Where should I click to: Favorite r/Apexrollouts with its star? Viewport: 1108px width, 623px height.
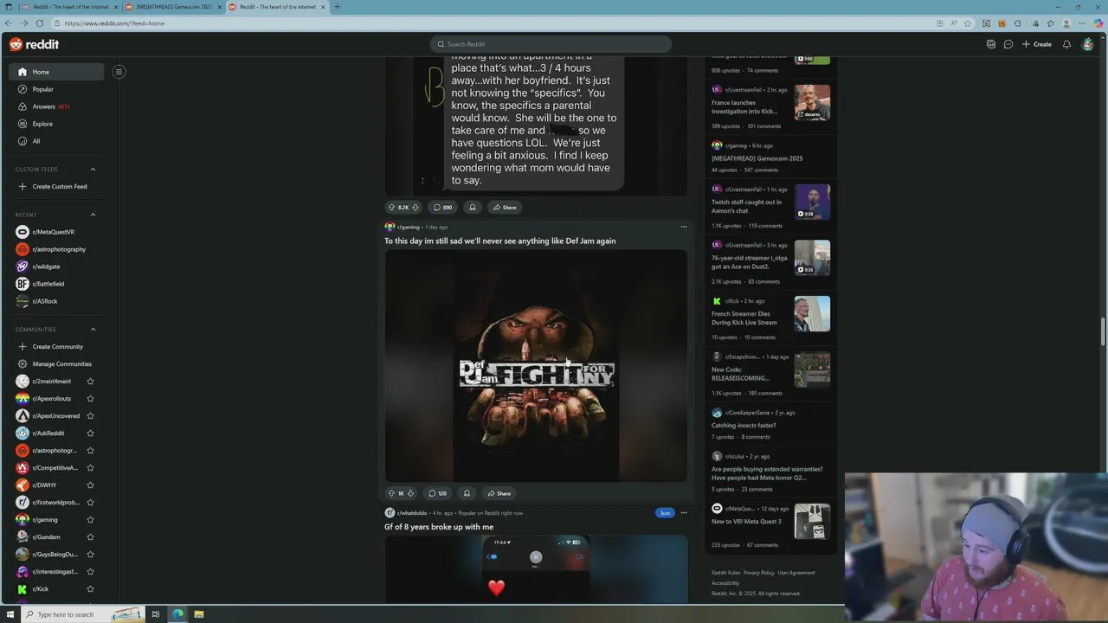tap(90, 398)
